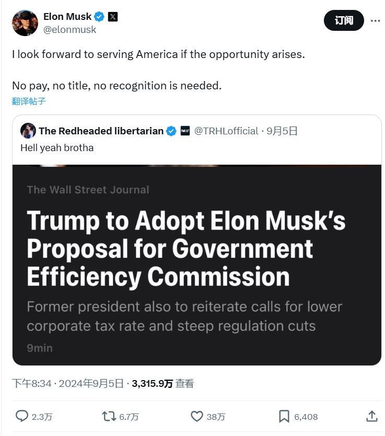The width and height of the screenshot is (385, 436).
Task: Click the repost arrows icon
Action: (x=109, y=416)
